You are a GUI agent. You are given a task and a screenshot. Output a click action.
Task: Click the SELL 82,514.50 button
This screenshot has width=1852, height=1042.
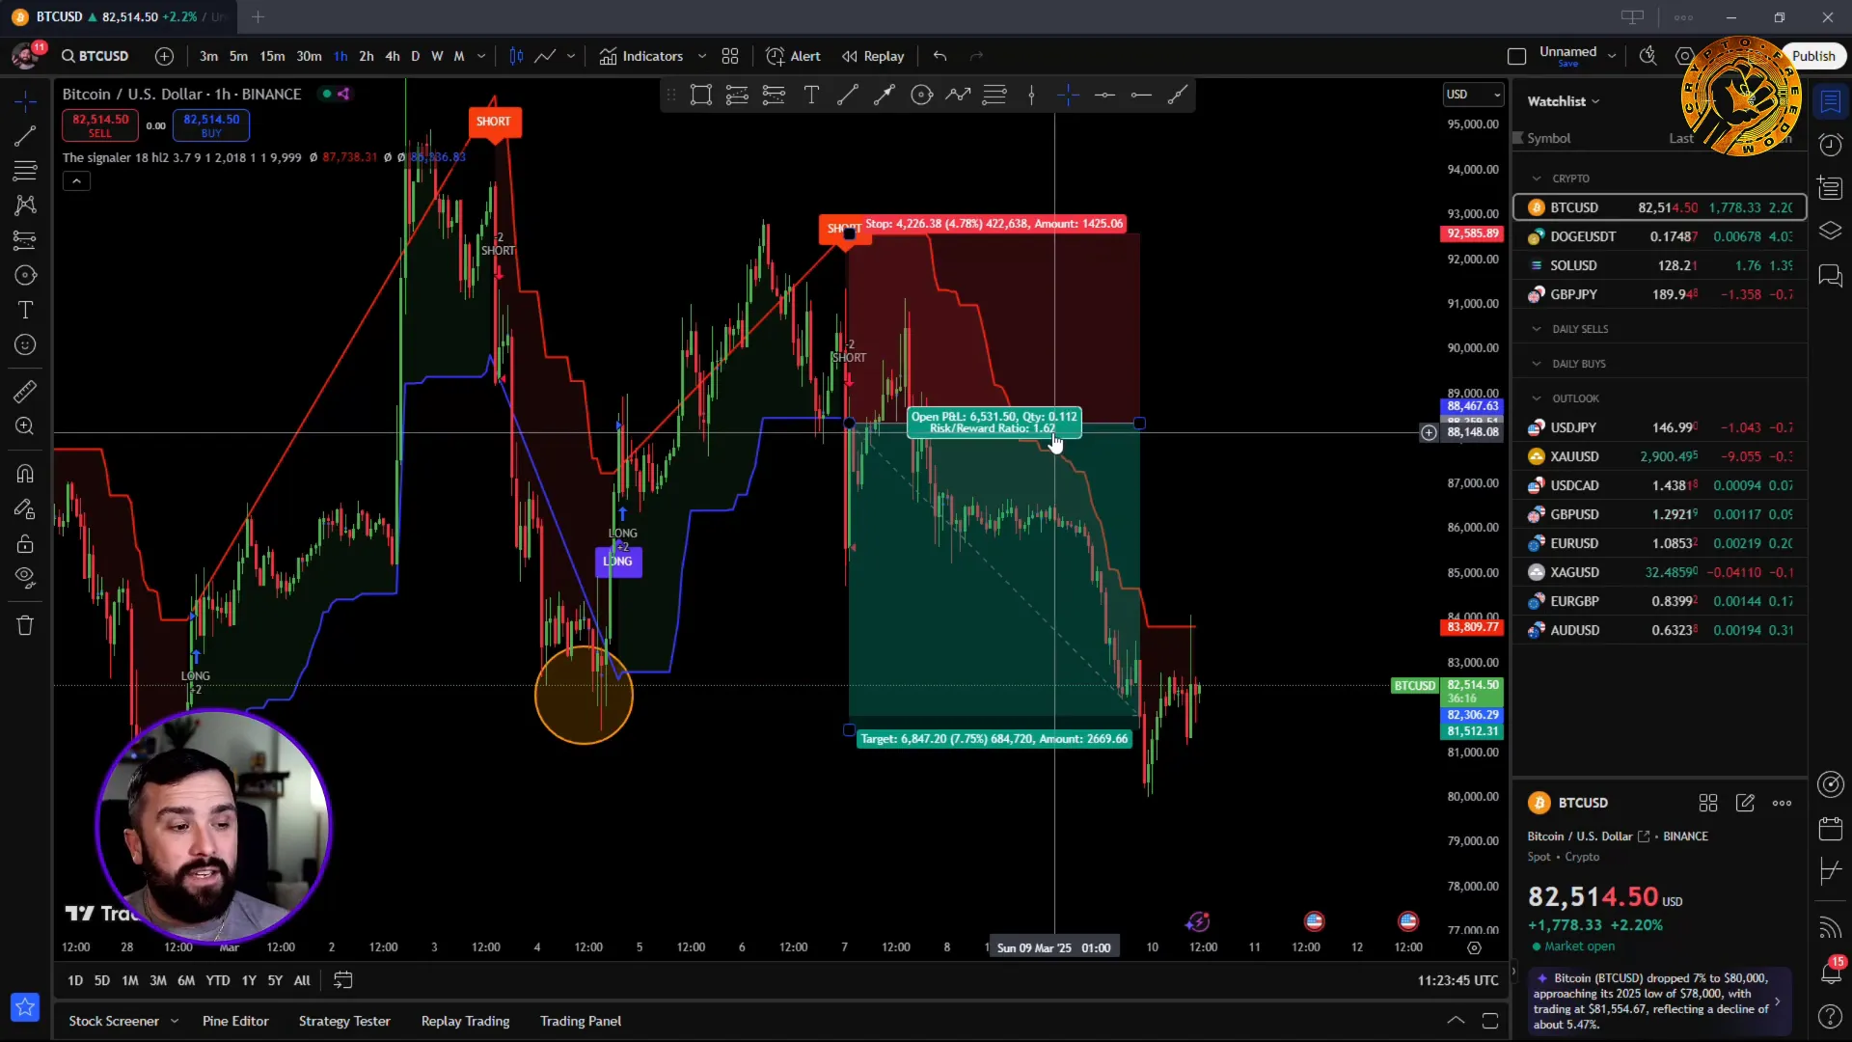coord(100,125)
